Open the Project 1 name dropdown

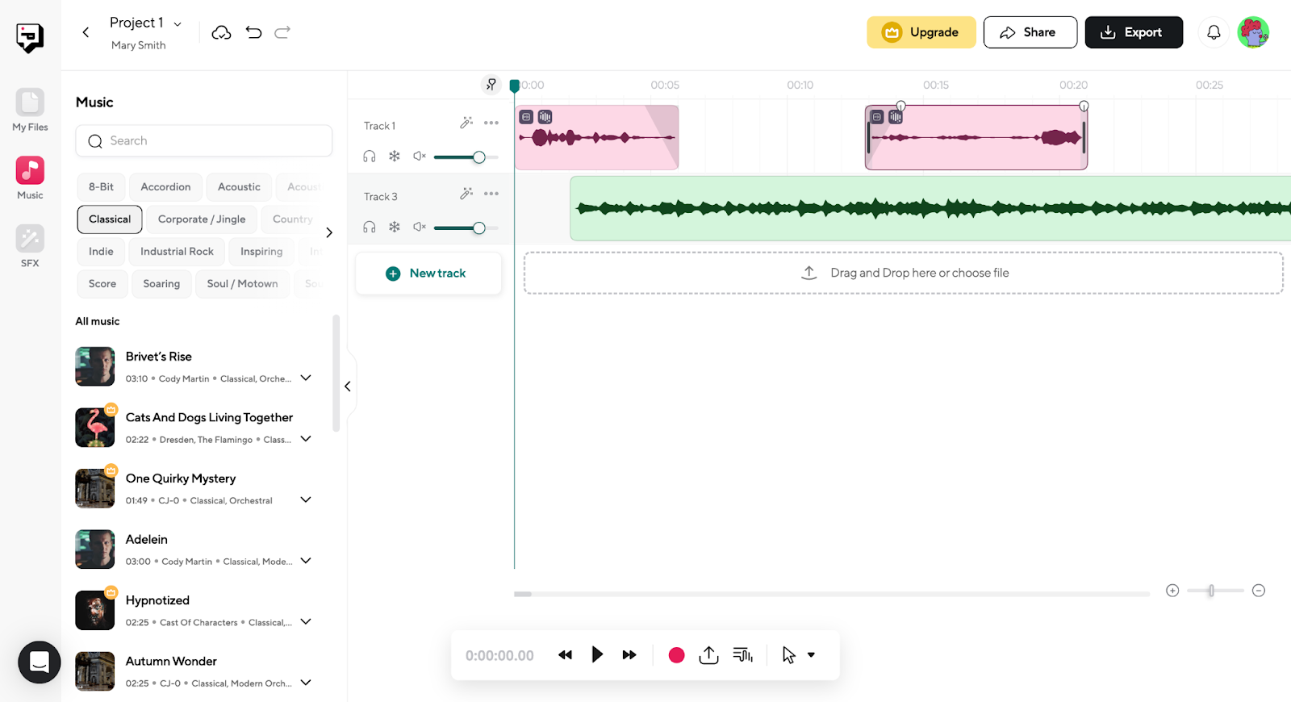click(178, 24)
